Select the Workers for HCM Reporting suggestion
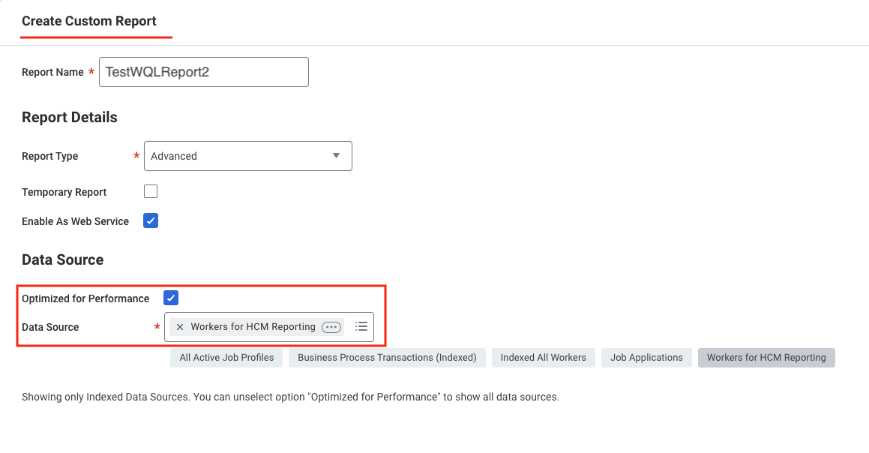 pos(766,357)
